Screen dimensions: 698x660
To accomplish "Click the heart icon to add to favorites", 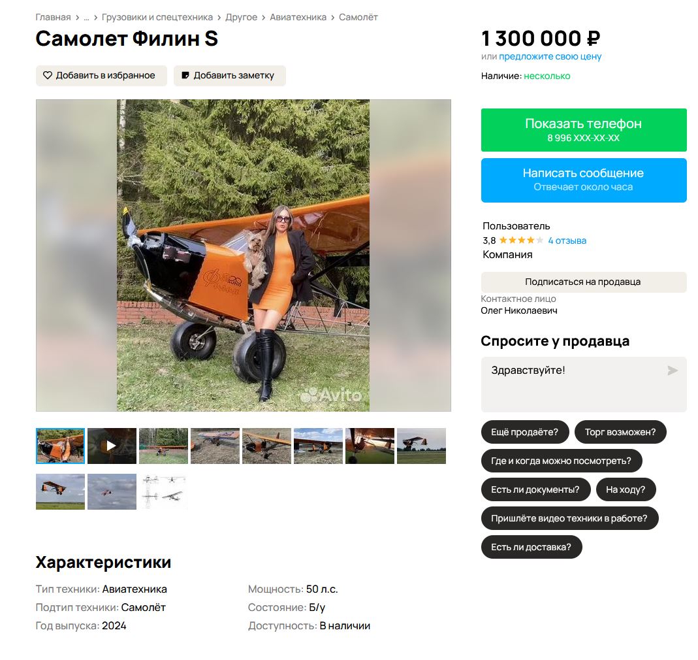I will coord(47,75).
